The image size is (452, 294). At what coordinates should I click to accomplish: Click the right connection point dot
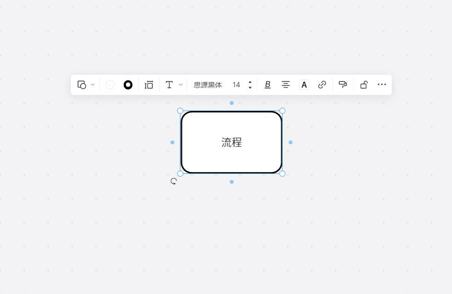pyautogui.click(x=291, y=142)
